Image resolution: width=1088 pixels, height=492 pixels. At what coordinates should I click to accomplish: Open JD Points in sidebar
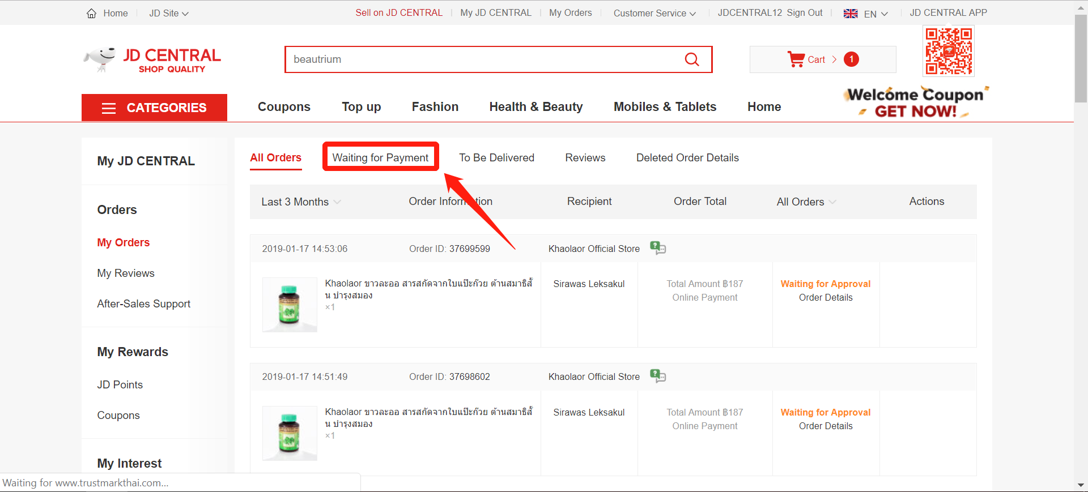120,384
